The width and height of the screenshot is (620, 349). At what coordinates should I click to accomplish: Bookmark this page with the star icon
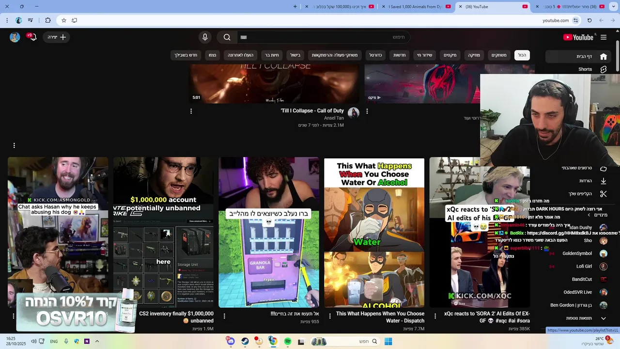pos(63,20)
